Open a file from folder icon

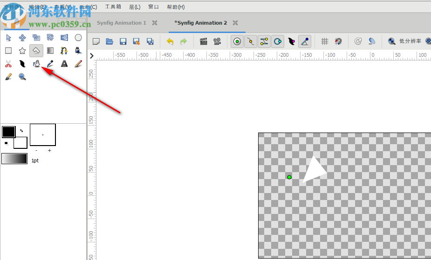[x=109, y=41]
